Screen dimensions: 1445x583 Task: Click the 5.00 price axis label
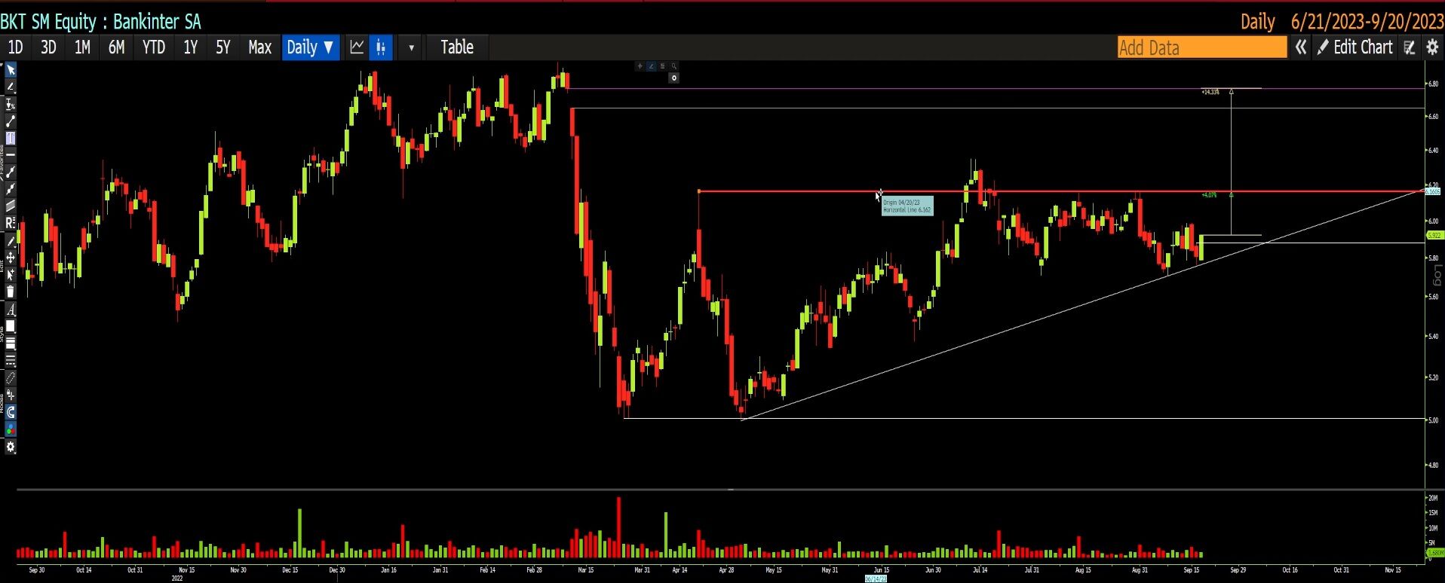[1432, 420]
